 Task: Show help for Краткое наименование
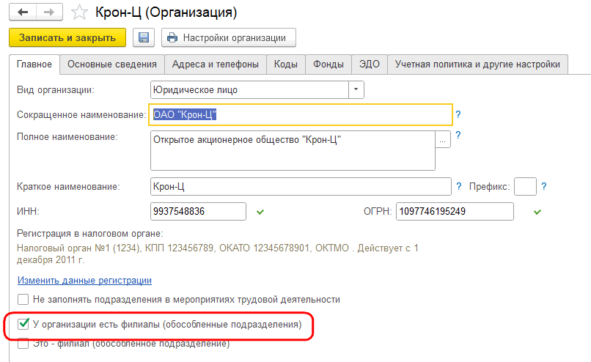[x=459, y=186]
